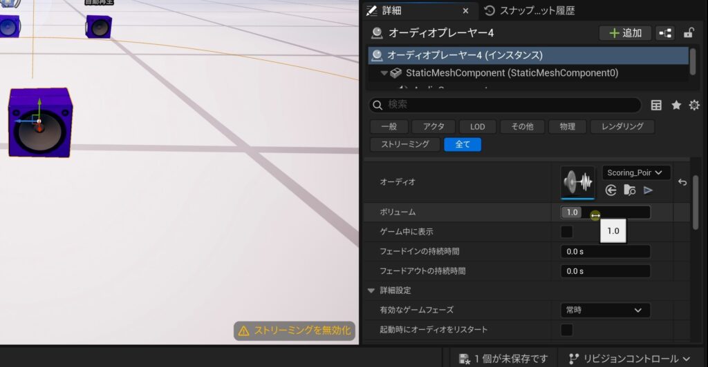Open 有効なゲームフェーズ dropdown set to 常時
This screenshot has height=367, width=708.
point(605,310)
